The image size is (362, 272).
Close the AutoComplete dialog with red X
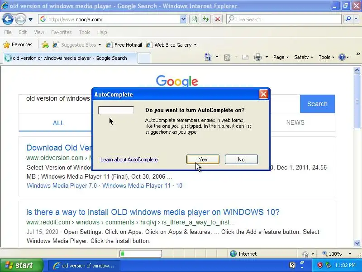point(263,94)
